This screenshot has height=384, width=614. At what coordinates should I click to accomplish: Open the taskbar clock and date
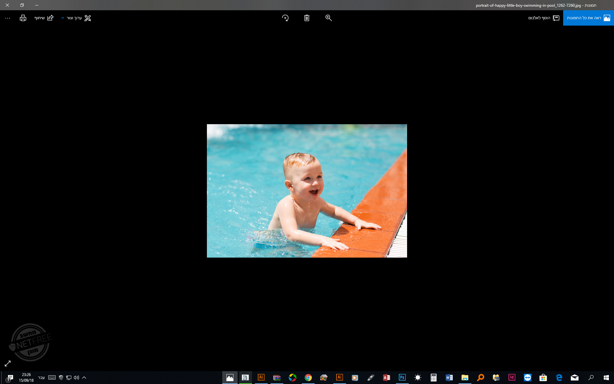(26, 378)
